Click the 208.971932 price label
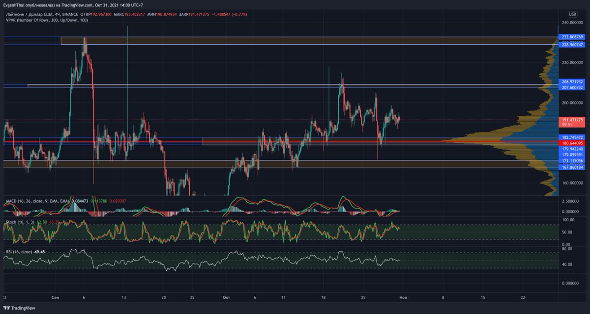 pyautogui.click(x=573, y=81)
